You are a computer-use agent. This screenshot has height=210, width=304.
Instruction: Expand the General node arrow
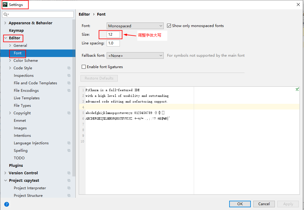click(10, 46)
